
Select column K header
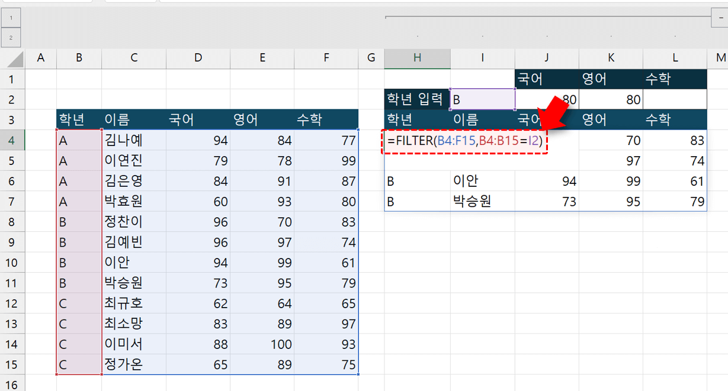(x=611, y=58)
